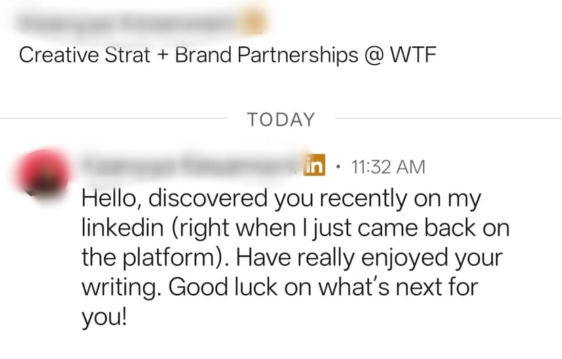The width and height of the screenshot is (562, 359).
Task: Click the message line starting with Hello
Action: 281,200
